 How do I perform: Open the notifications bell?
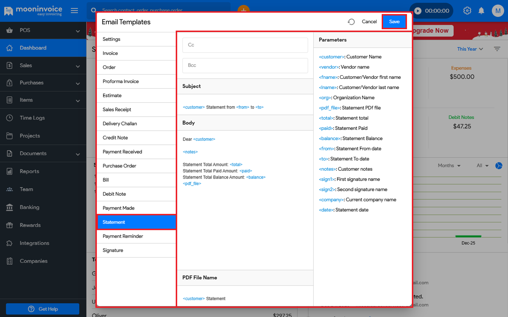[481, 11]
